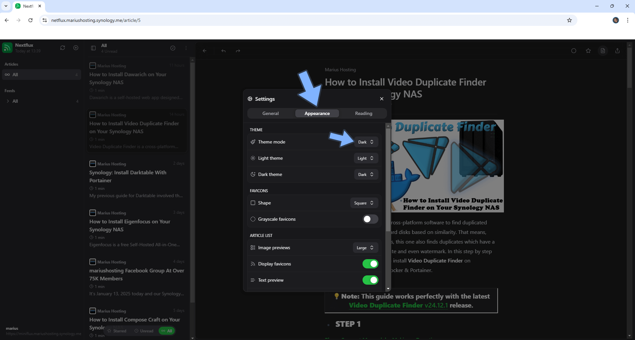
Task: Click the Nextflux logo icon
Action: (x=7, y=48)
